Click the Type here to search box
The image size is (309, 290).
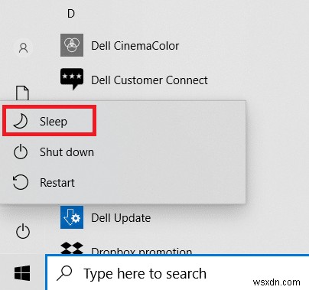pyautogui.click(x=177, y=272)
